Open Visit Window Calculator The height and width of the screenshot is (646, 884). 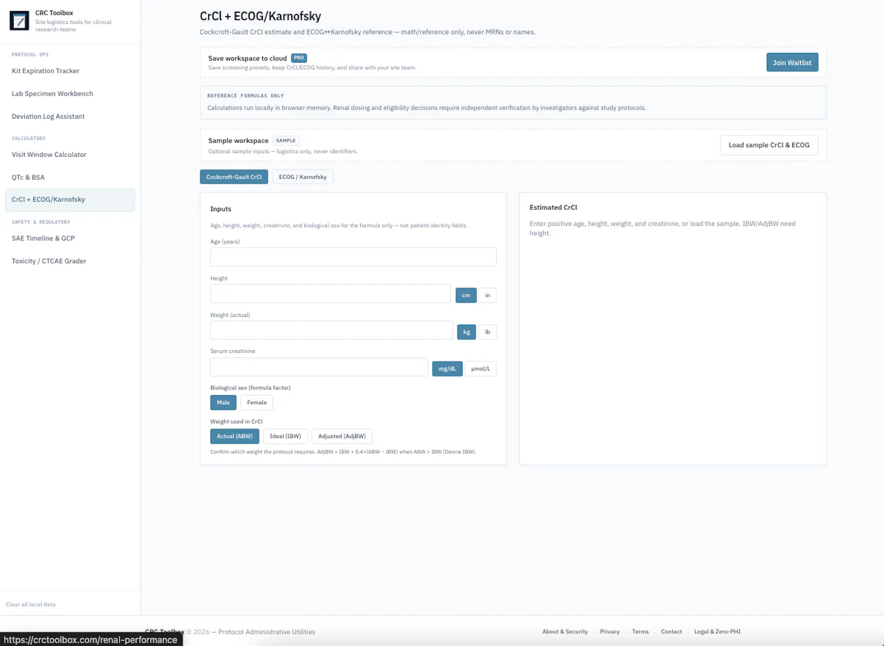(49, 155)
